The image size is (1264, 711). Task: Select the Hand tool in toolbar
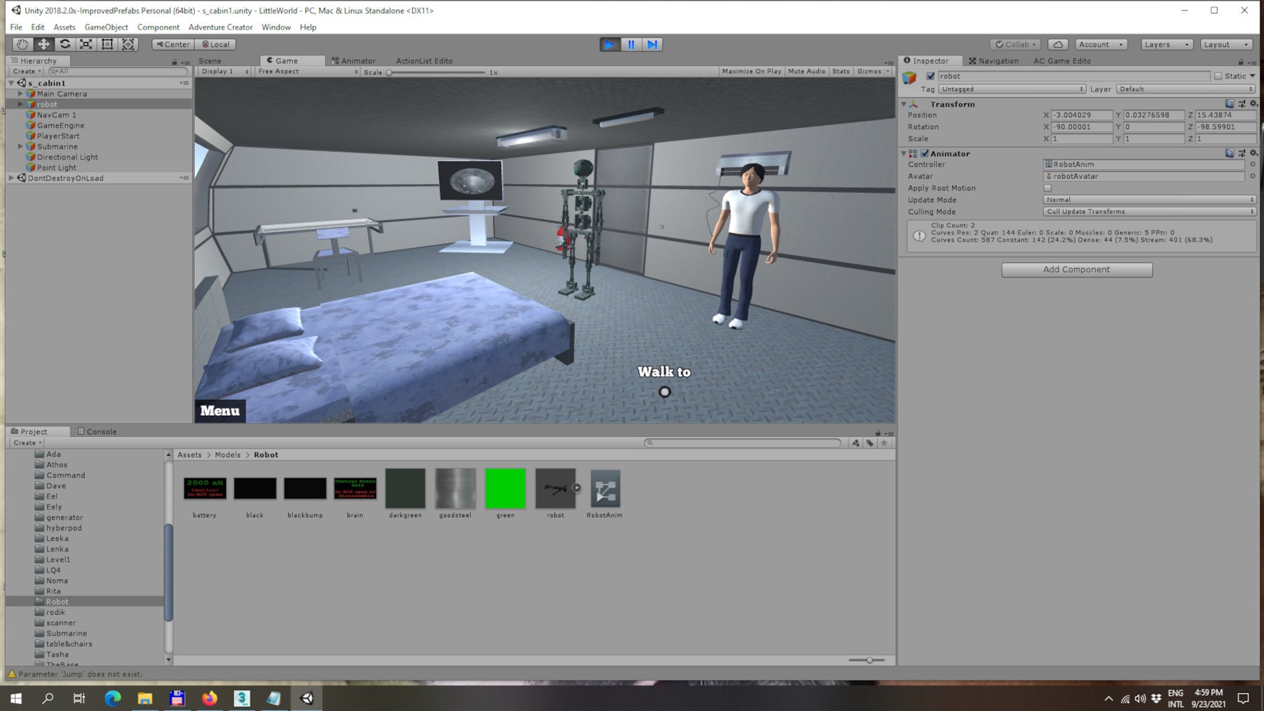pyautogui.click(x=22, y=44)
